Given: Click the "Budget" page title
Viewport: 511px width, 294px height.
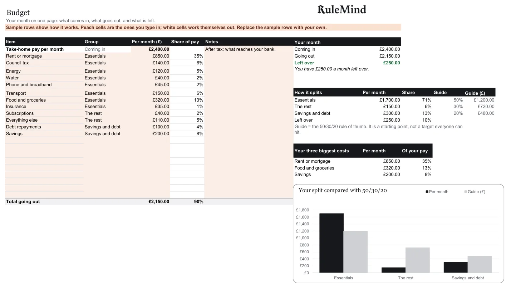Looking at the screenshot, I should pos(18,13).
